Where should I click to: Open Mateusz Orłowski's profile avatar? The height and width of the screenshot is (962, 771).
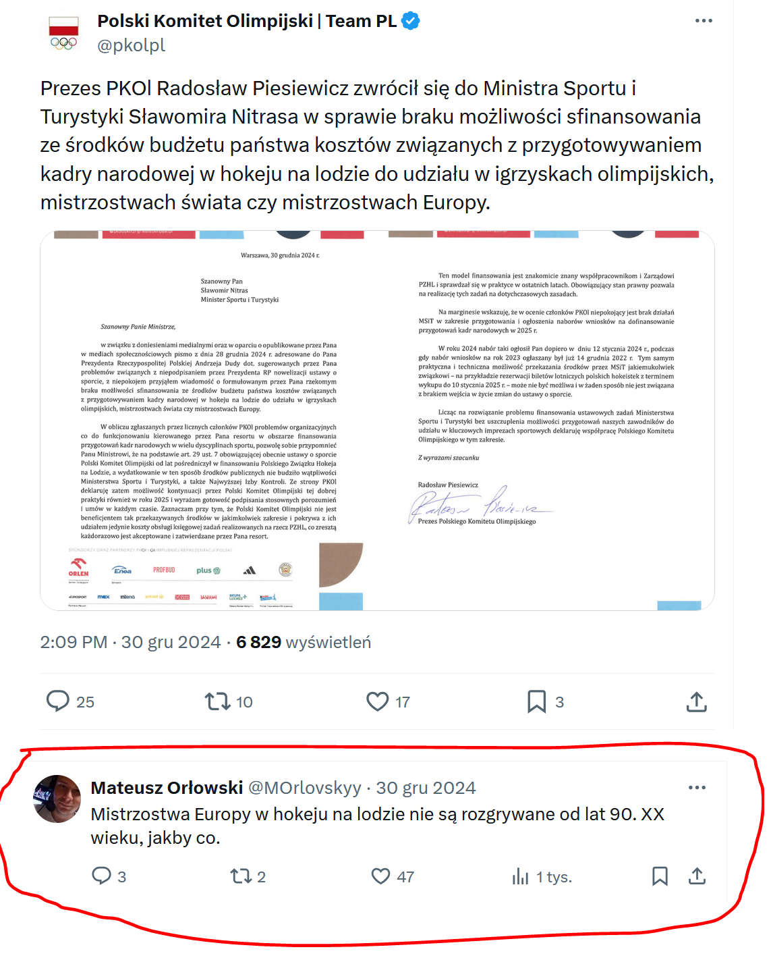click(57, 799)
